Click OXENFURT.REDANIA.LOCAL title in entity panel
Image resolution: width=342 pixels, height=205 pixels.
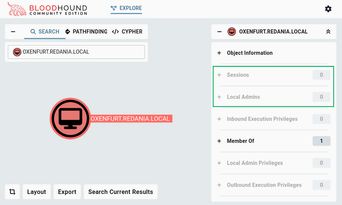(273, 32)
